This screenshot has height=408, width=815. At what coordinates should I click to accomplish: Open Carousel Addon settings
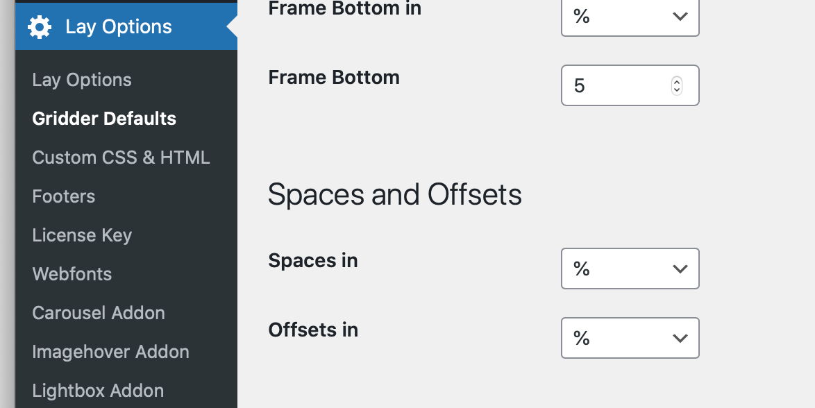(99, 313)
